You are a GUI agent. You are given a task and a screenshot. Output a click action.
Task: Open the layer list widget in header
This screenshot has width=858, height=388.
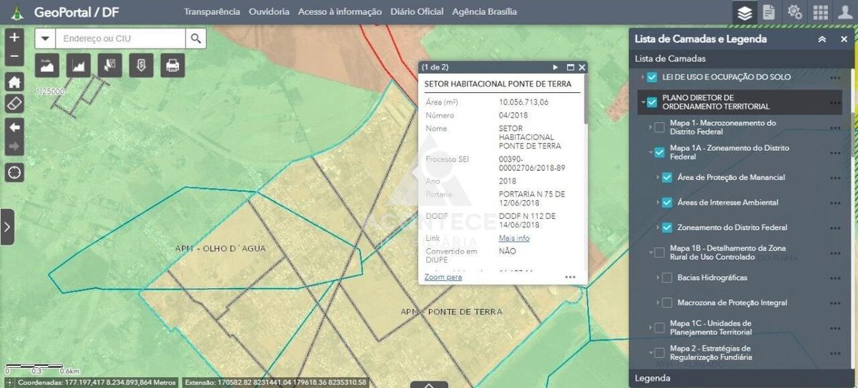click(745, 12)
